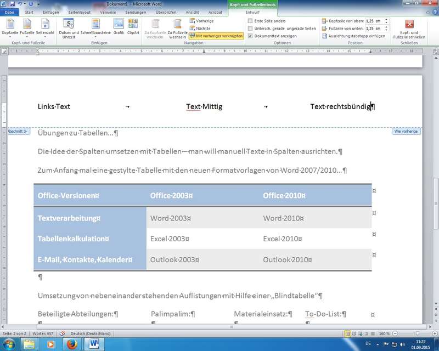The height and width of the screenshot is (351, 439).
Task: Click the volume speaker tray icon
Action: pyautogui.click(x=402, y=344)
